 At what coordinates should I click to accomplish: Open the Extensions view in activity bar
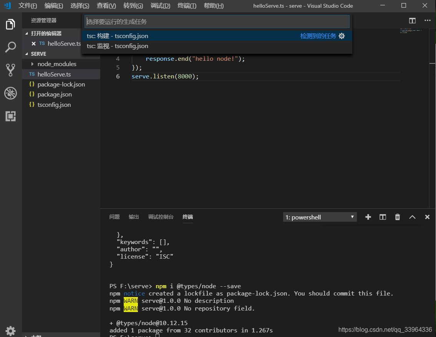tap(11, 116)
